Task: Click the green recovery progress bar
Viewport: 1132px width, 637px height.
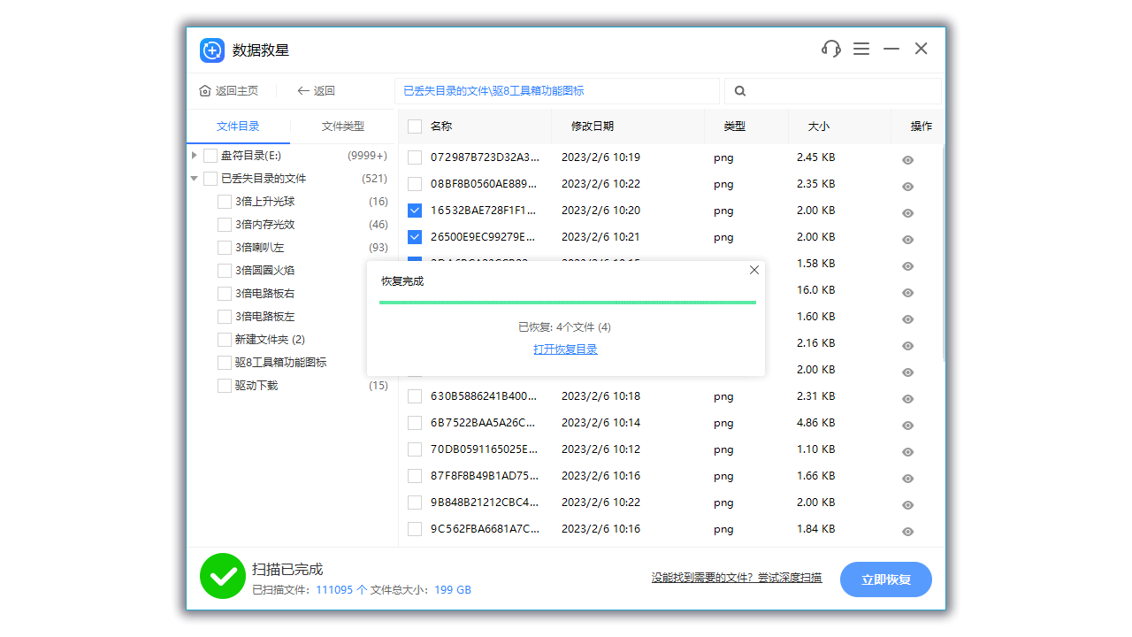Action: click(x=567, y=304)
